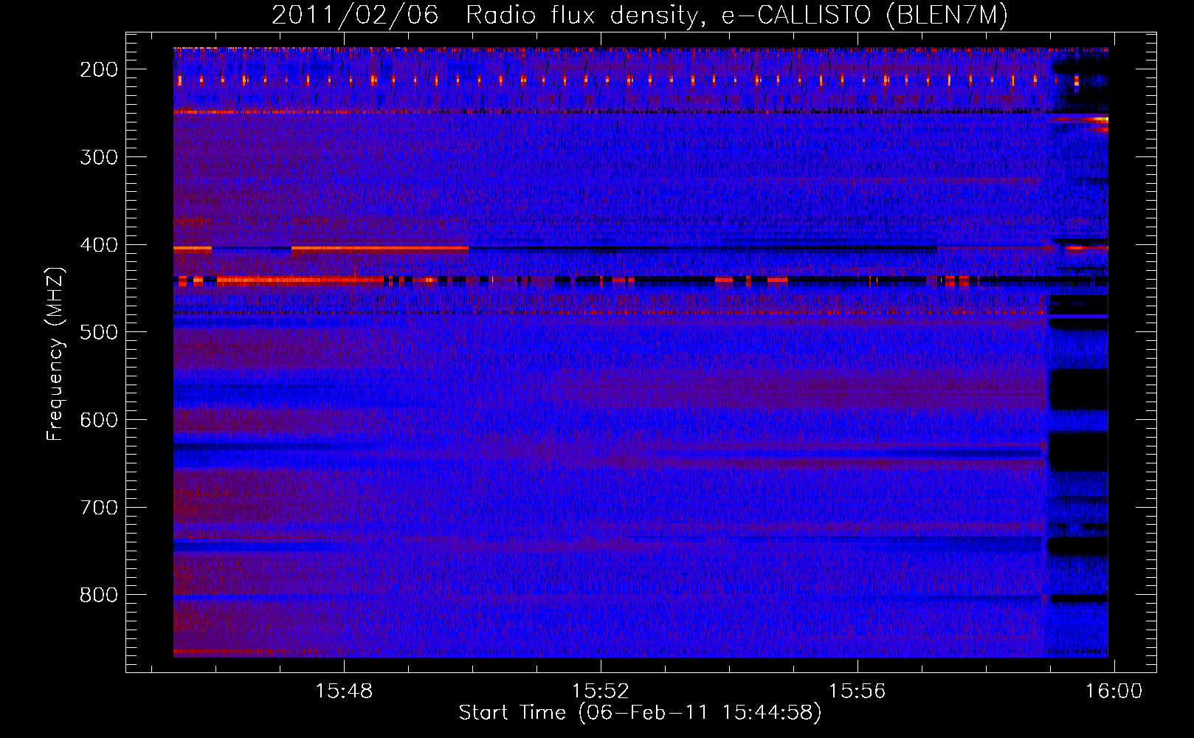Click the 300 frequency tick label

[x=99, y=157]
